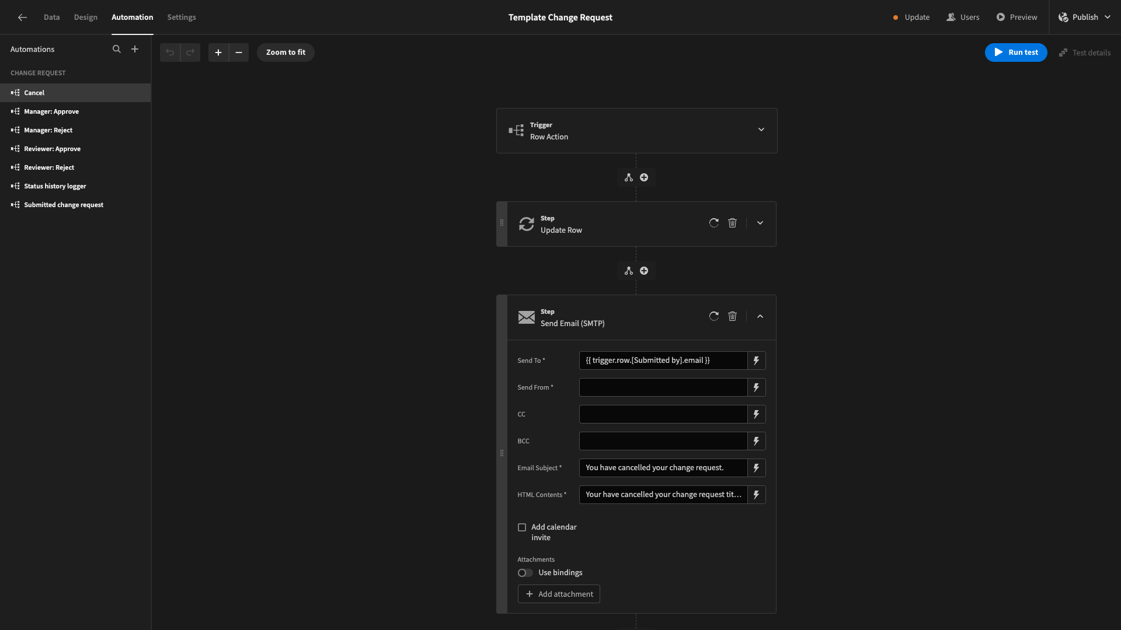The width and height of the screenshot is (1121, 630).
Task: Switch to the Data tab
Action: click(51, 17)
